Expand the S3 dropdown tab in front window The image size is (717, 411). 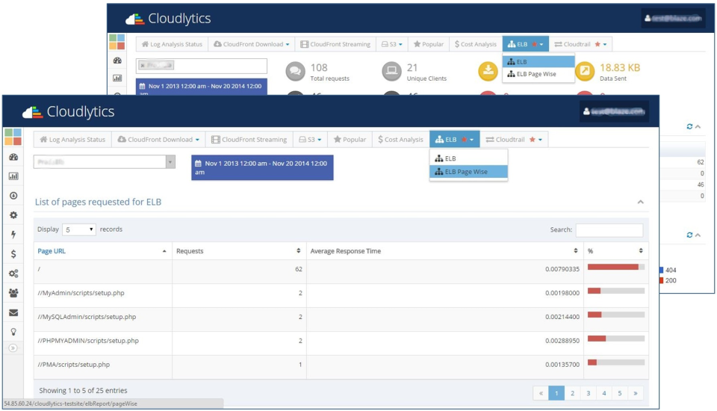[x=310, y=140]
